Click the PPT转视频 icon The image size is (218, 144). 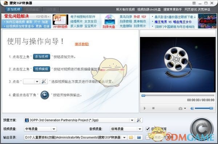click(60, 21)
